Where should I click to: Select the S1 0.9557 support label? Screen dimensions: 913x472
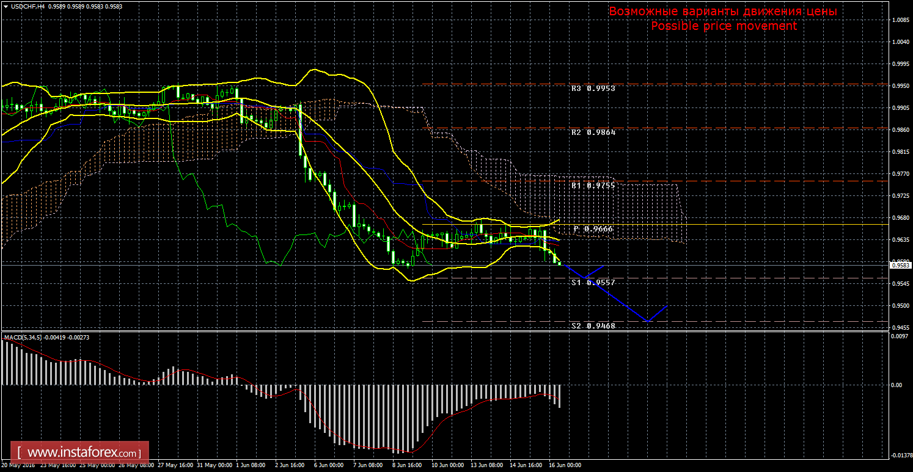[593, 283]
